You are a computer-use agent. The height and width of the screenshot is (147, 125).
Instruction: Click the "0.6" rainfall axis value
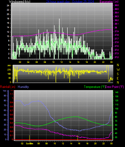click(x=11, y=115)
